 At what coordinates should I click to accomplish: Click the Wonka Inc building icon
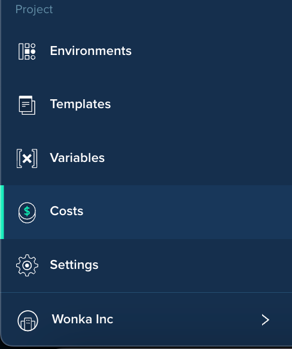(28, 321)
